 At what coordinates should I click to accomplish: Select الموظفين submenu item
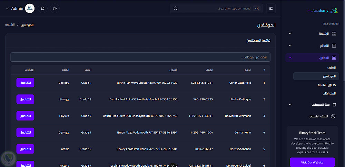(x=316, y=76)
